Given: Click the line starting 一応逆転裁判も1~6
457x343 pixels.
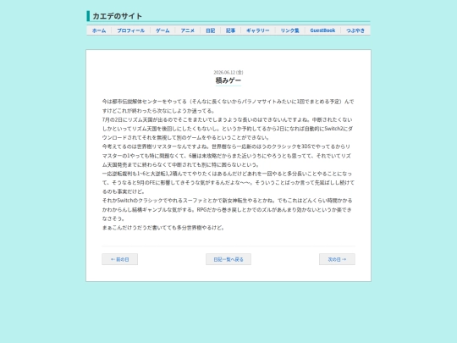Looking at the screenshot, I should 227,174.
